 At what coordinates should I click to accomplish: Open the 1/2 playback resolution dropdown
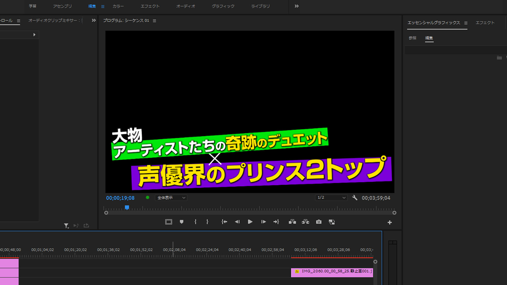(331, 198)
